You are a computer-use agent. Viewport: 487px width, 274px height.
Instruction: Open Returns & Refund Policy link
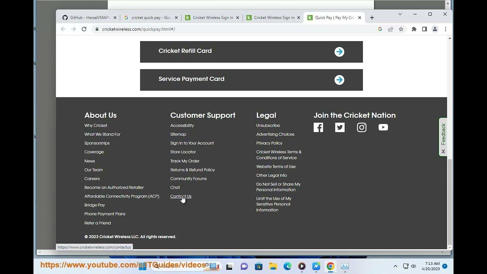click(x=193, y=170)
